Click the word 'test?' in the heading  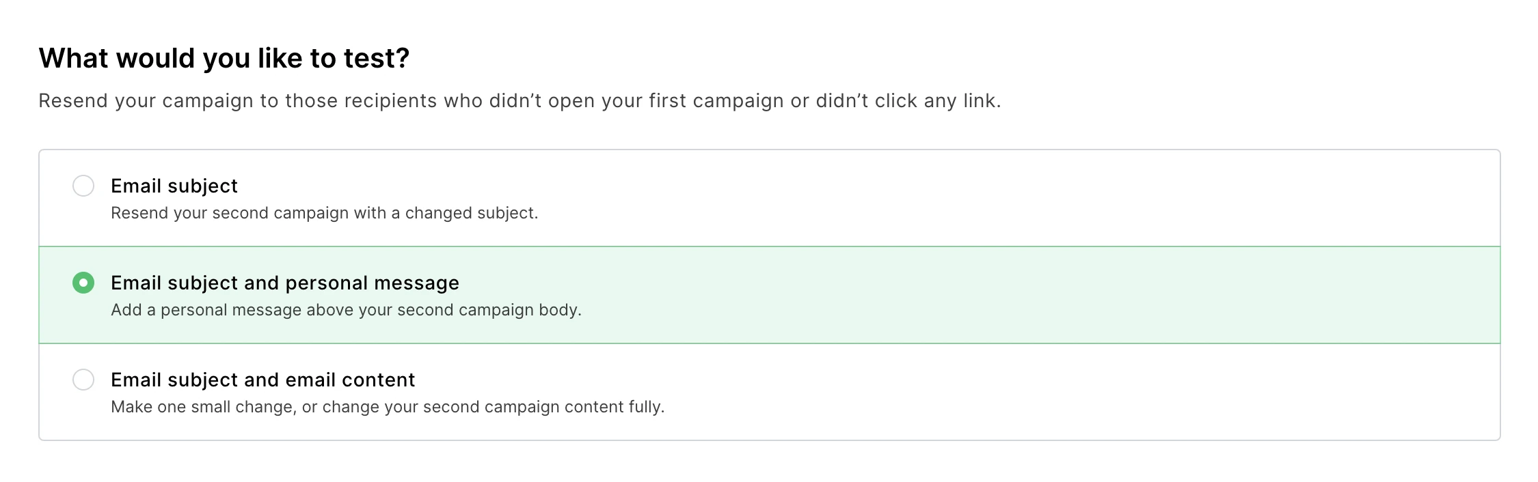[376, 58]
